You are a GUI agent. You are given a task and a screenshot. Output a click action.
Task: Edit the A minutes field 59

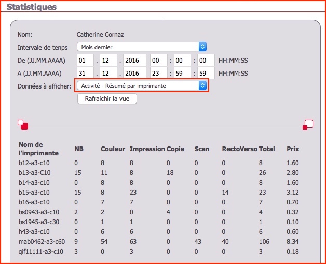[182, 73]
